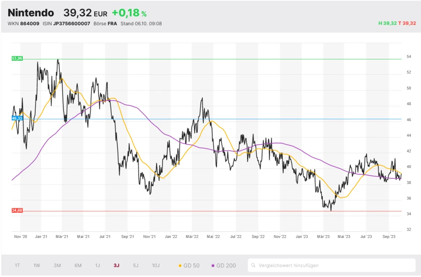Click the green 53,96 high marker
This screenshot has height=277, width=421.
tap(17, 58)
